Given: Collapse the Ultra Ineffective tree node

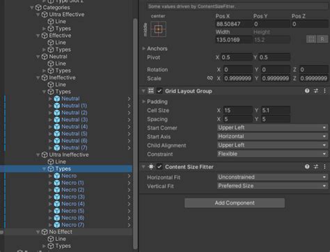Looking at the screenshot, I should tap(38, 155).
